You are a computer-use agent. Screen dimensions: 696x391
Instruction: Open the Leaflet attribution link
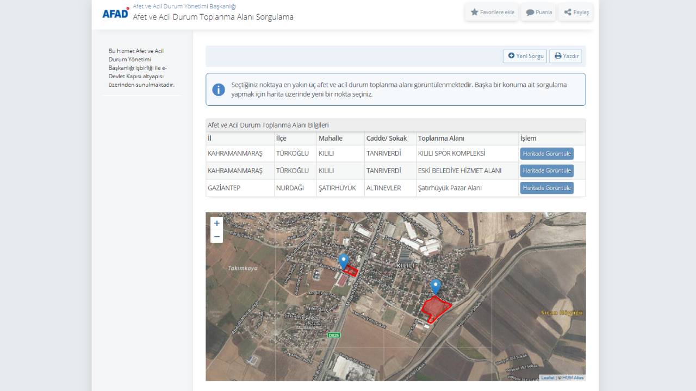[x=548, y=377]
